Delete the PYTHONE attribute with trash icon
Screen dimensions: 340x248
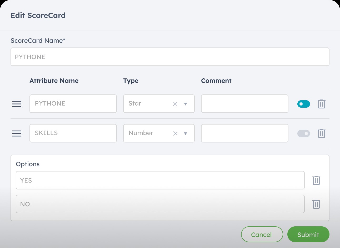321,104
